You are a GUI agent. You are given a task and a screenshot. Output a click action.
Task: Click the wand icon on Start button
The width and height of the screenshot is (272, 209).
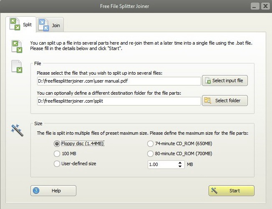[x=214, y=191]
